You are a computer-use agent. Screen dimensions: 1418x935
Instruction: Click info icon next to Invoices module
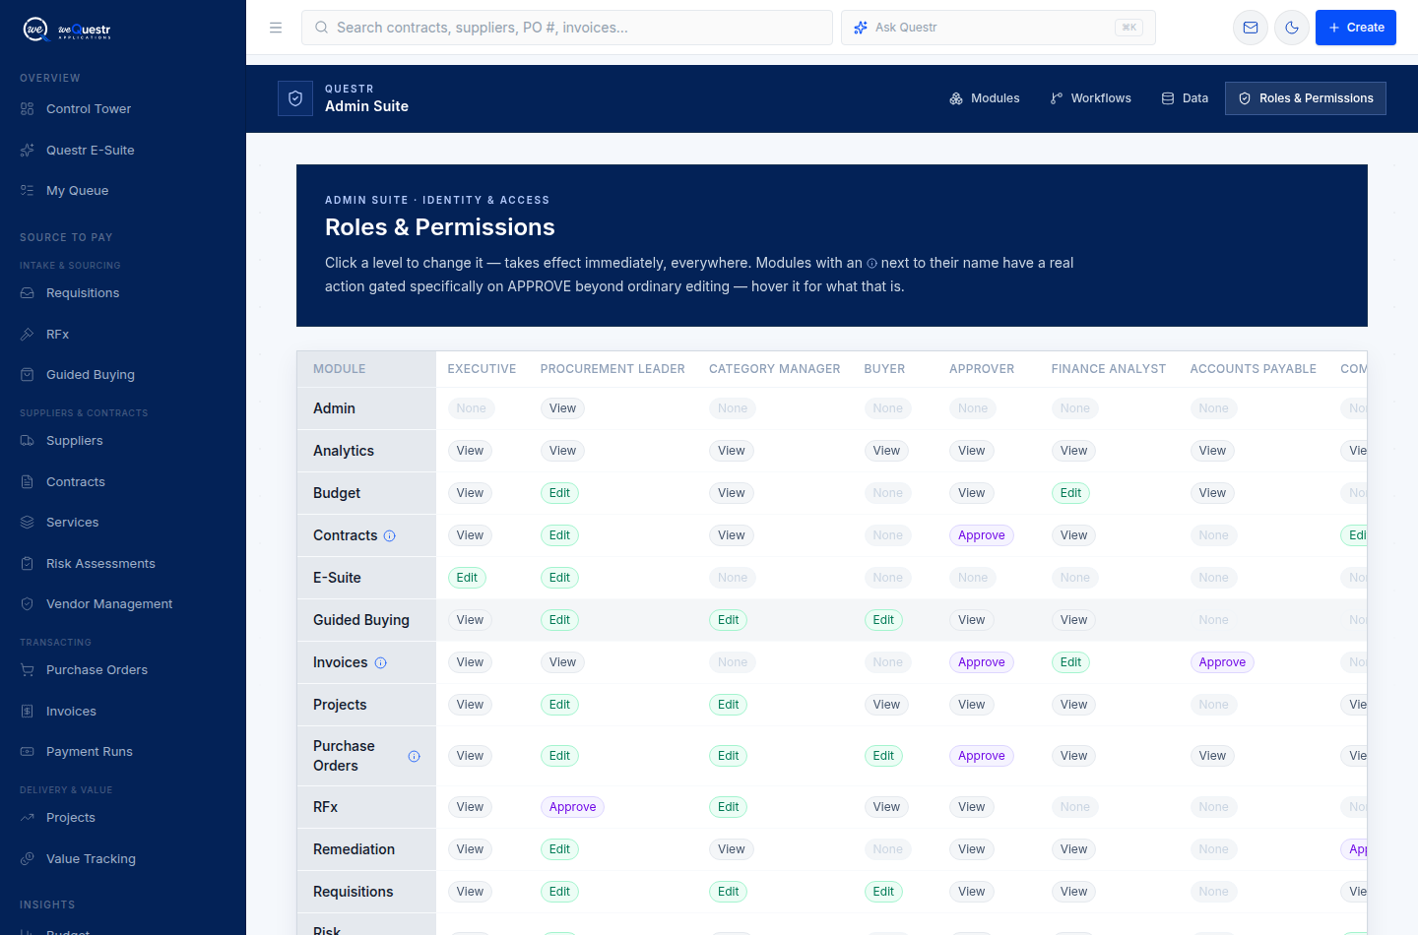[381, 662]
